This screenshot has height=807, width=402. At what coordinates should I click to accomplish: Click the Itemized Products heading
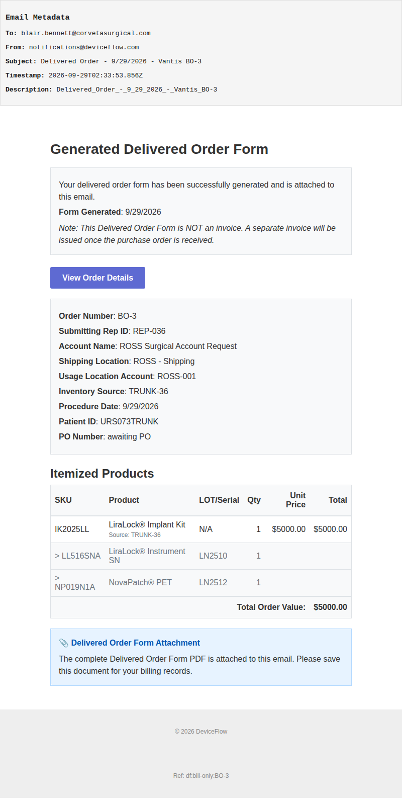102,474
